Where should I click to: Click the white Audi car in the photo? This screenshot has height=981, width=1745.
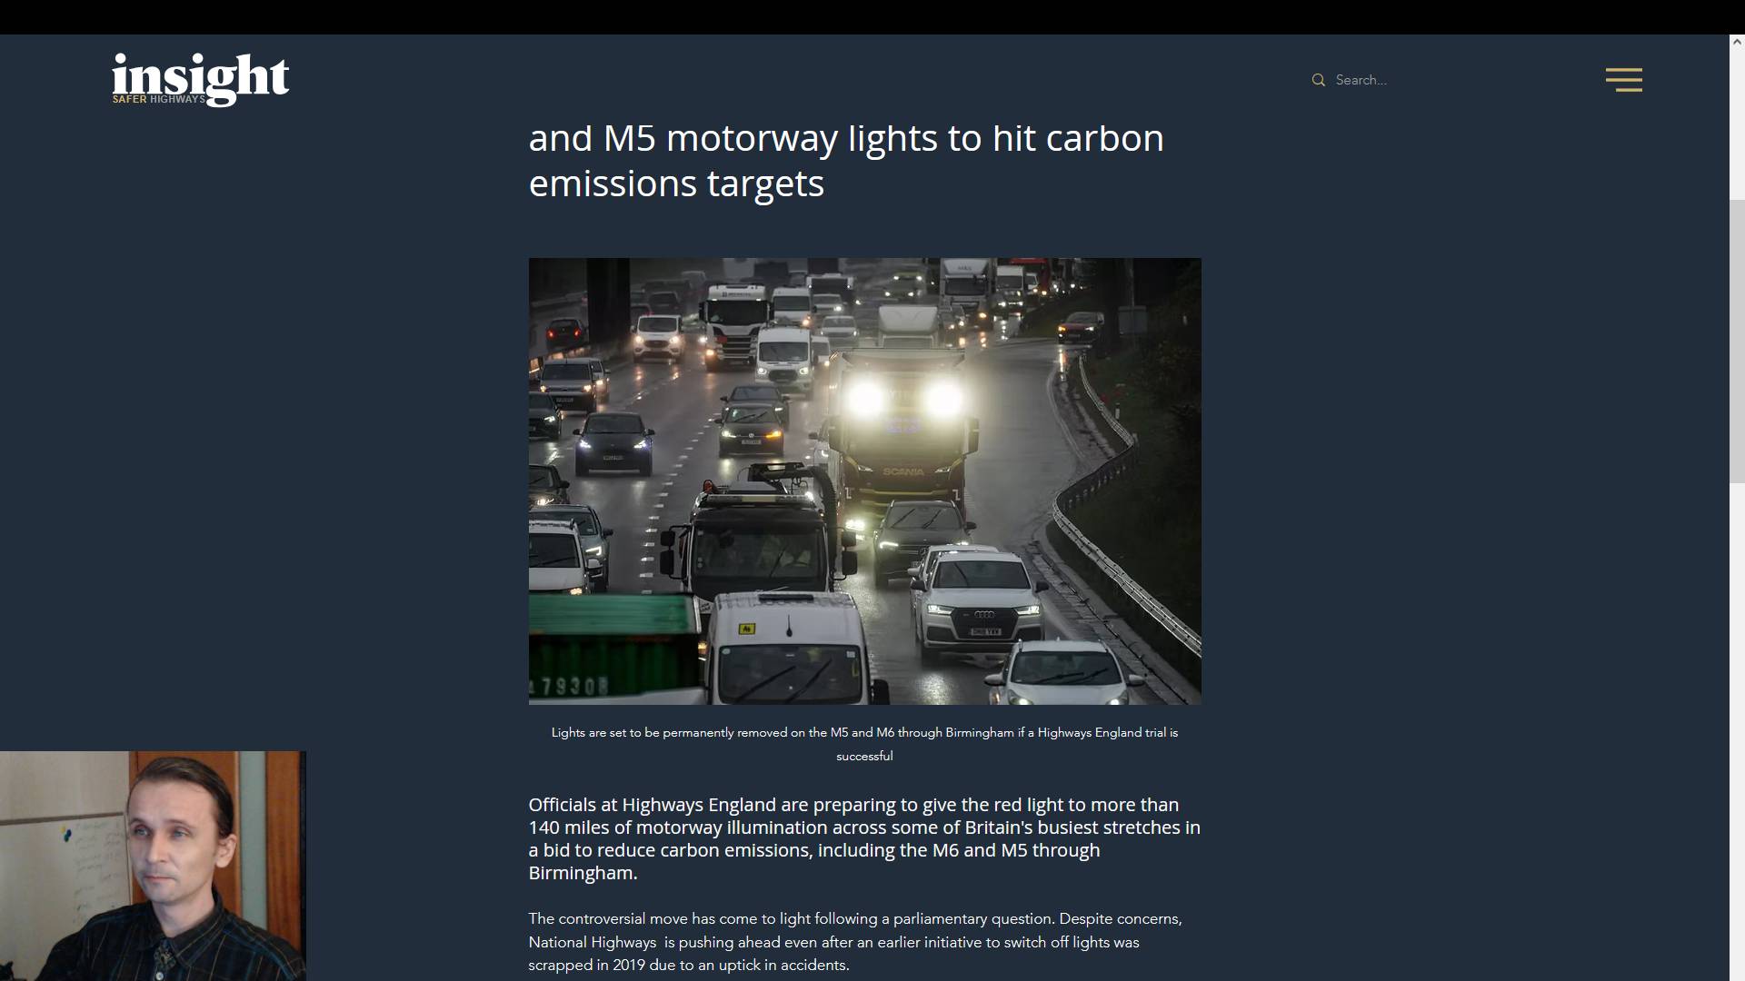(978, 599)
